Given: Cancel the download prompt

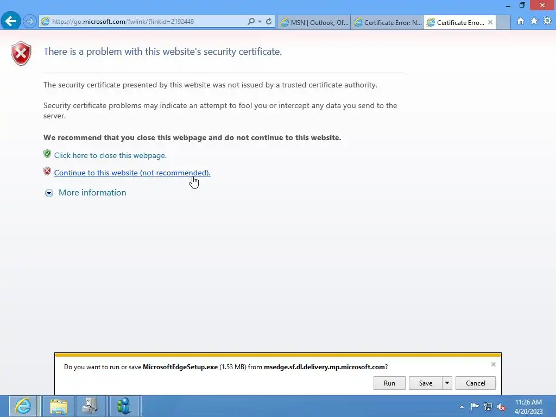Looking at the screenshot, I should pyautogui.click(x=476, y=383).
